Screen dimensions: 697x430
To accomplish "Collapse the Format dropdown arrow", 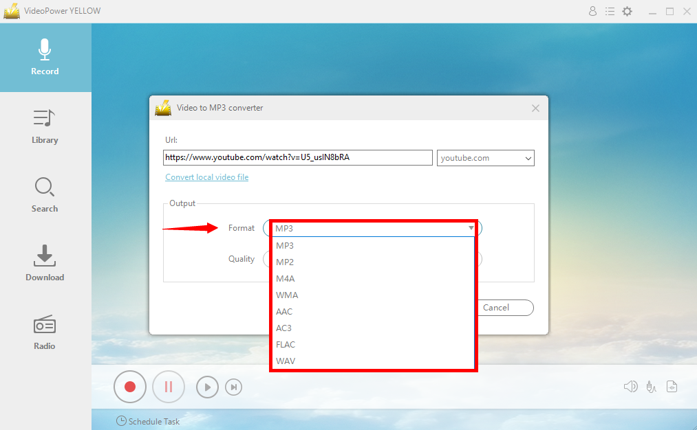I will pos(471,228).
